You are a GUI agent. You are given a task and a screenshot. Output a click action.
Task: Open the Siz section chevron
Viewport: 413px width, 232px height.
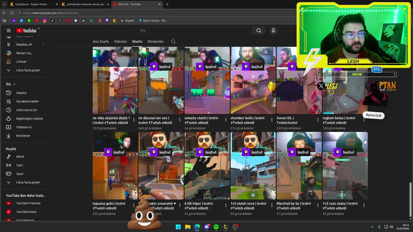pyautogui.click(x=14, y=84)
